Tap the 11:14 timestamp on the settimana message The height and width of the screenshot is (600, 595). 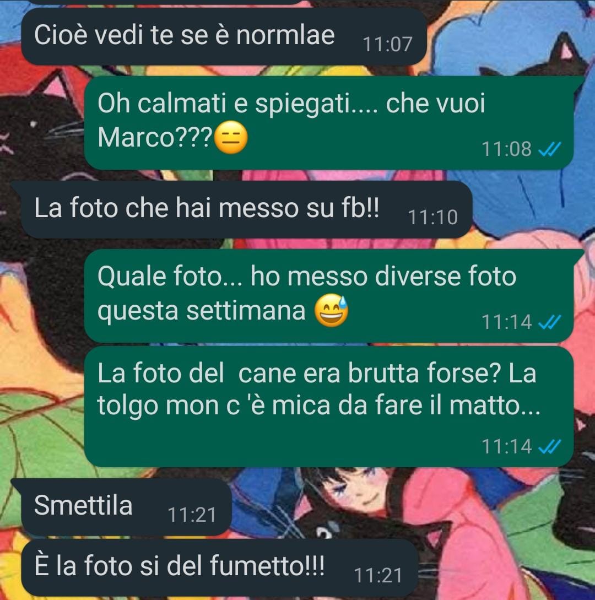507,322
